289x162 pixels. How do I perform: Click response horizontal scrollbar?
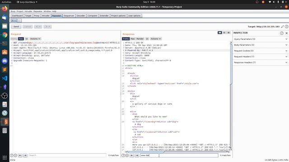(x=145, y=152)
